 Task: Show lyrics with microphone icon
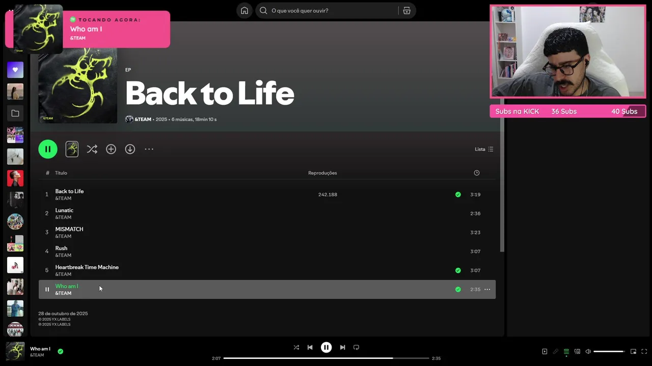pyautogui.click(x=555, y=351)
